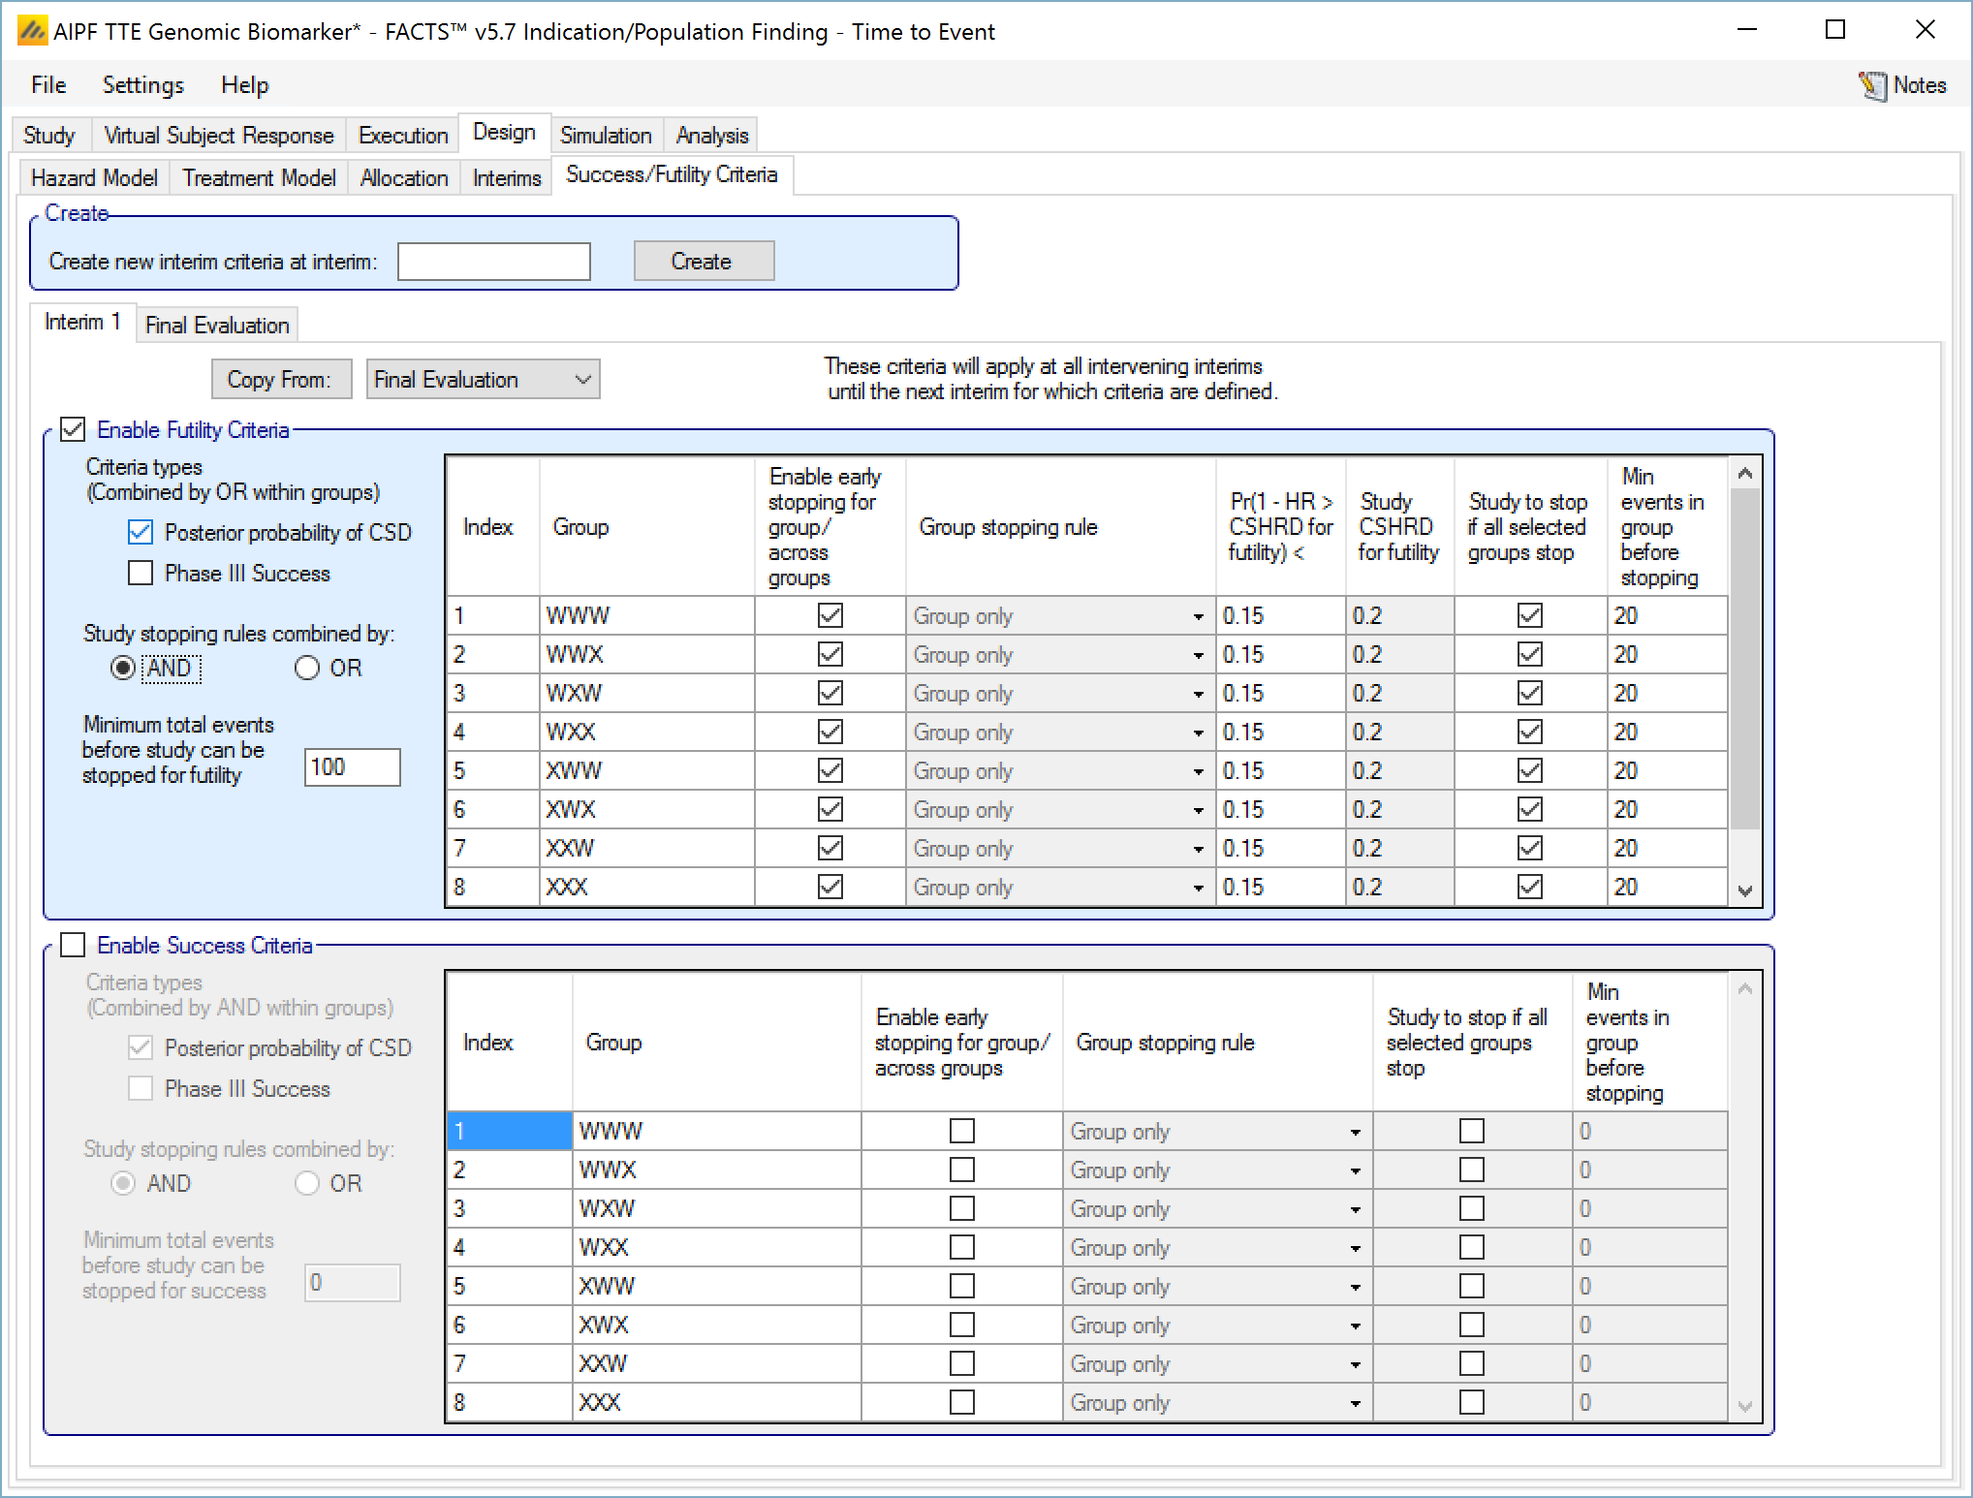The height and width of the screenshot is (1498, 1973).
Task: Expand group stopping rule dropdown for futility XXX
Action: 1198,888
